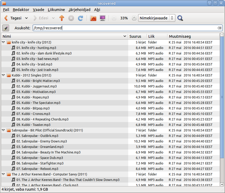Viewport: 225px width, 193px height.
Task: Select 04. Sabrepulse - Beauty In The Machine.mp3
Action: tap(110, 152)
